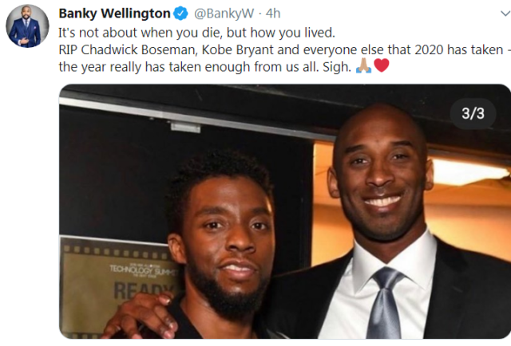
Task: Click the line beginning with RIP
Action: point(284,49)
